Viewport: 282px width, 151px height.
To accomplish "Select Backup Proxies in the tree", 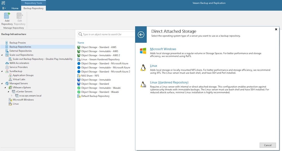I will [17, 43].
